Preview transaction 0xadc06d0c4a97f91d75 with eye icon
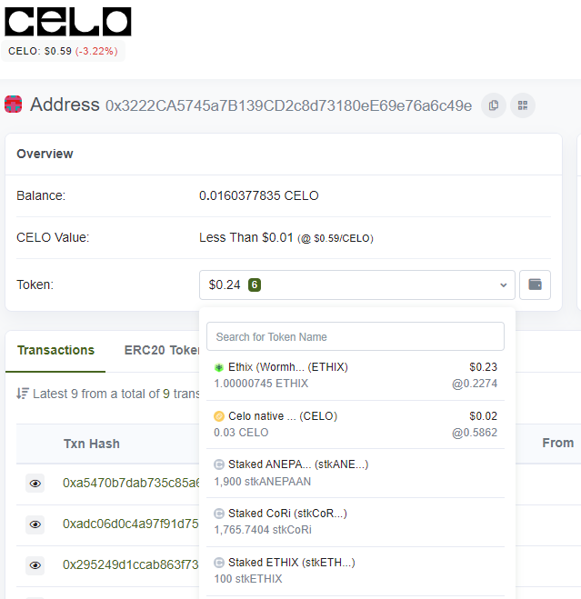Viewport: 581px width, 599px height. 35,524
